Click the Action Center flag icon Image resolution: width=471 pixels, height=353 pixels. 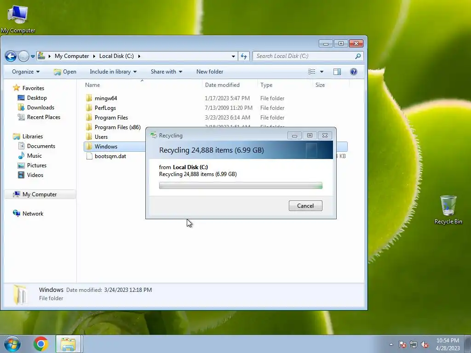(402, 344)
